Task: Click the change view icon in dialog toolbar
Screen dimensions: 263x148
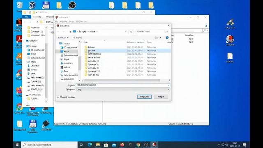Action: pyautogui.click(x=157, y=37)
